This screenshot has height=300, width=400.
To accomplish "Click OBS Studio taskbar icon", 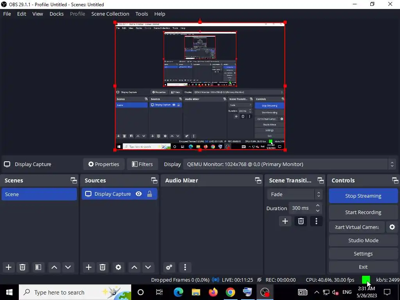I will [x=265, y=292].
